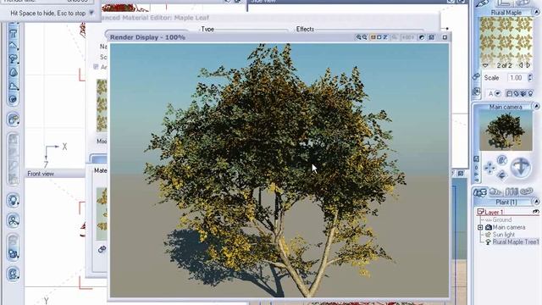Screen dimensions: 542x305
Task: Click the save render picture icon in Render Display
Action: (431, 37)
